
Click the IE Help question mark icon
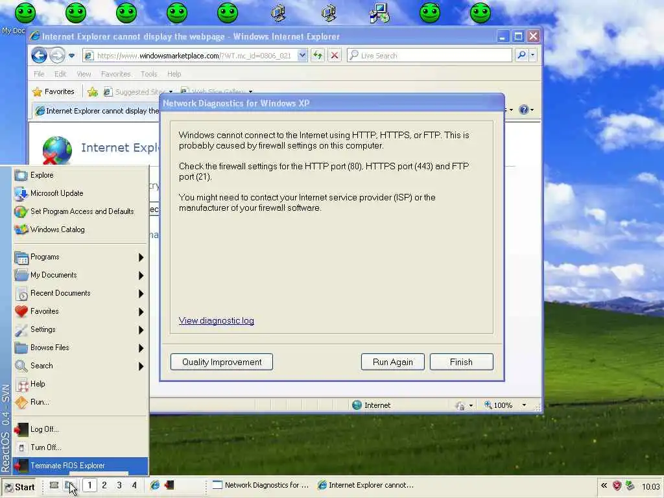[524, 110]
